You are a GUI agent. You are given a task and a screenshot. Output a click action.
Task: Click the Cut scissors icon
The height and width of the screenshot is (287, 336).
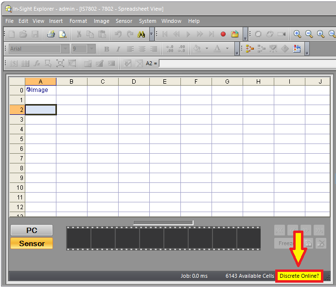tap(79, 34)
